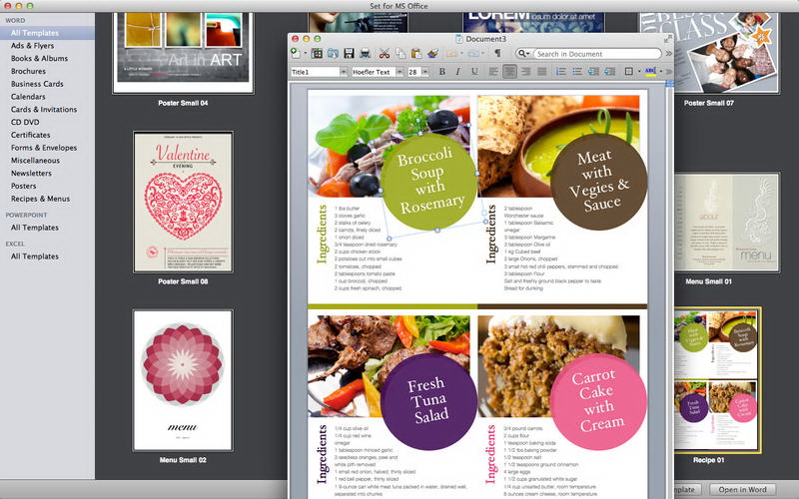Viewport: 799px width, 499px height.
Task: Toggle Bold formatting
Action: coord(441,72)
